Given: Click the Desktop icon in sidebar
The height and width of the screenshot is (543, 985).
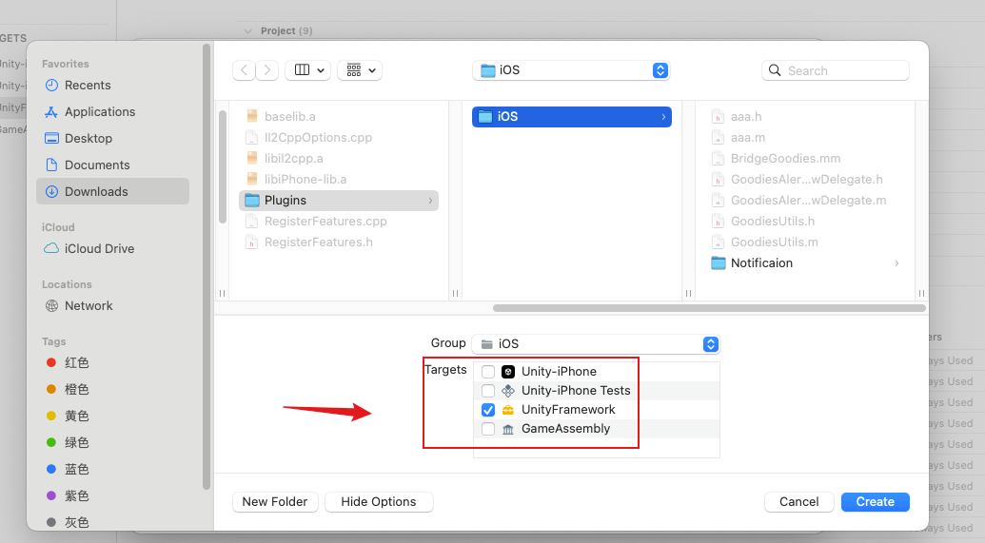Looking at the screenshot, I should click(51, 138).
